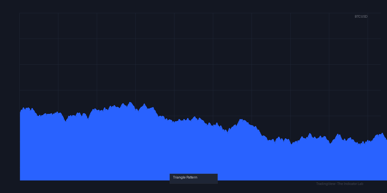
Task: Select the Triangle Pattern label box
Action: click(x=193, y=179)
